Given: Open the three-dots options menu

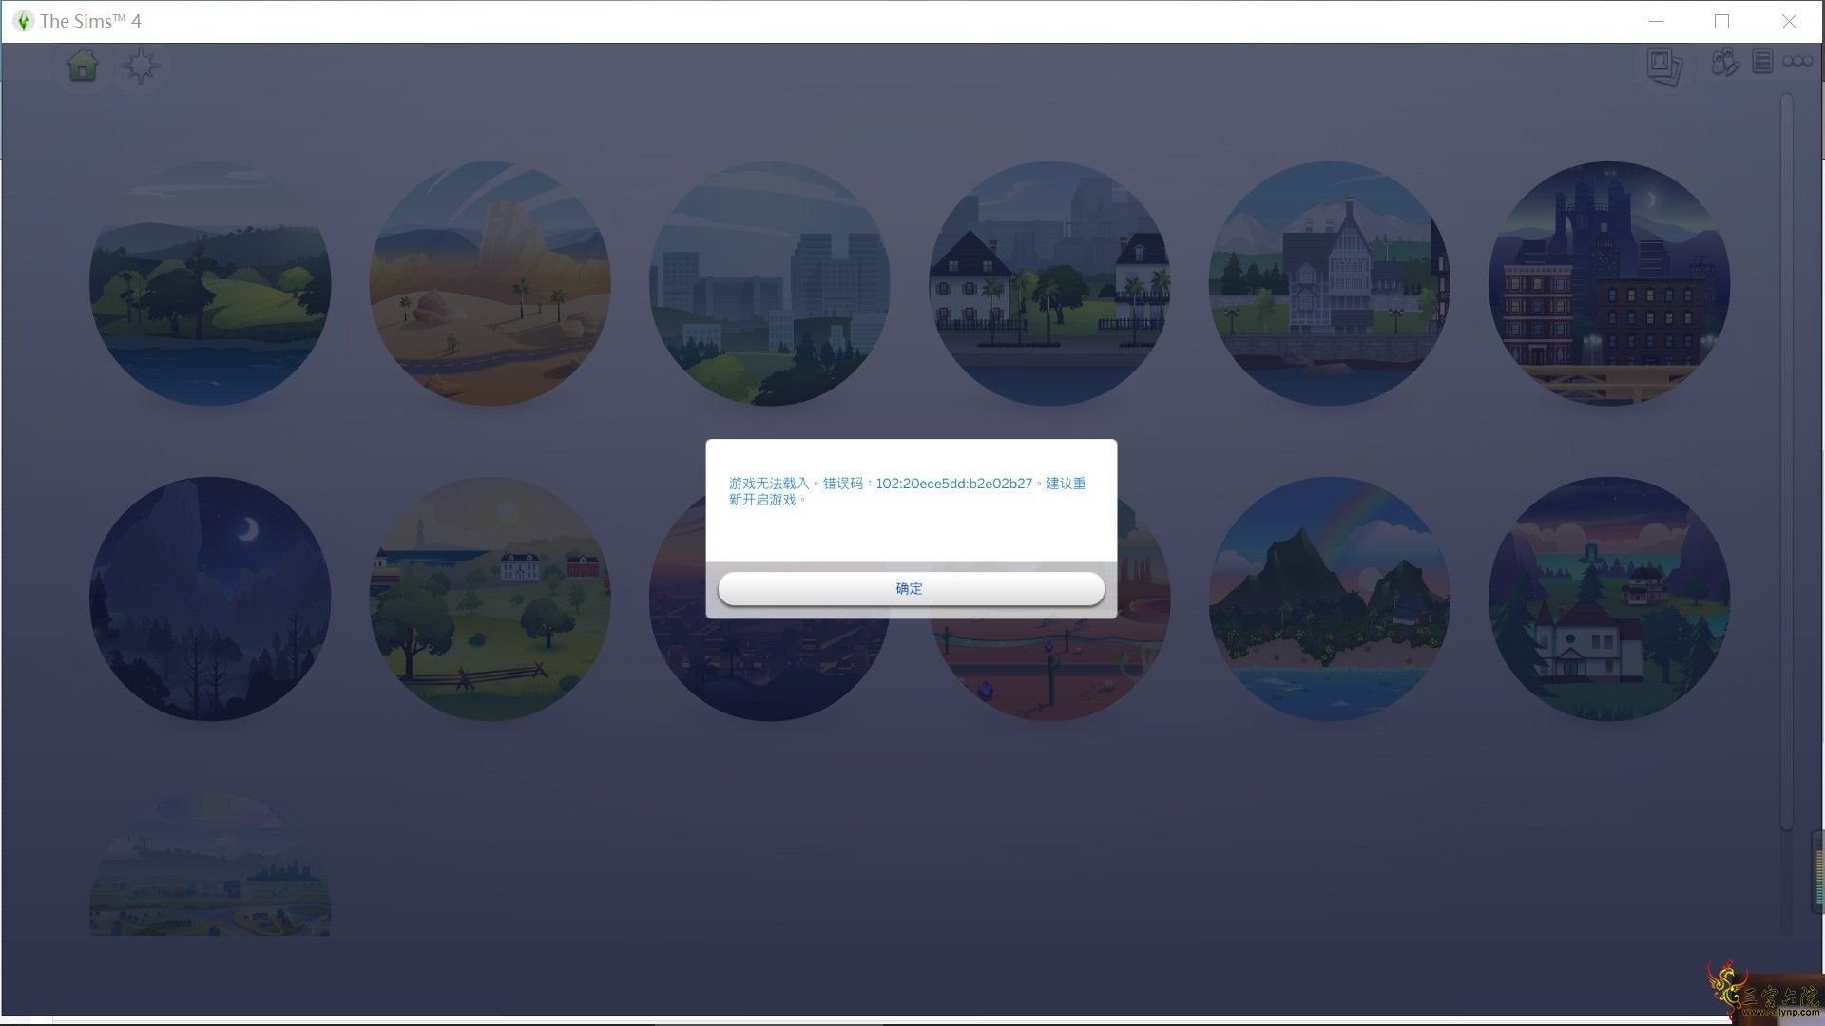Looking at the screenshot, I should [x=1797, y=62].
